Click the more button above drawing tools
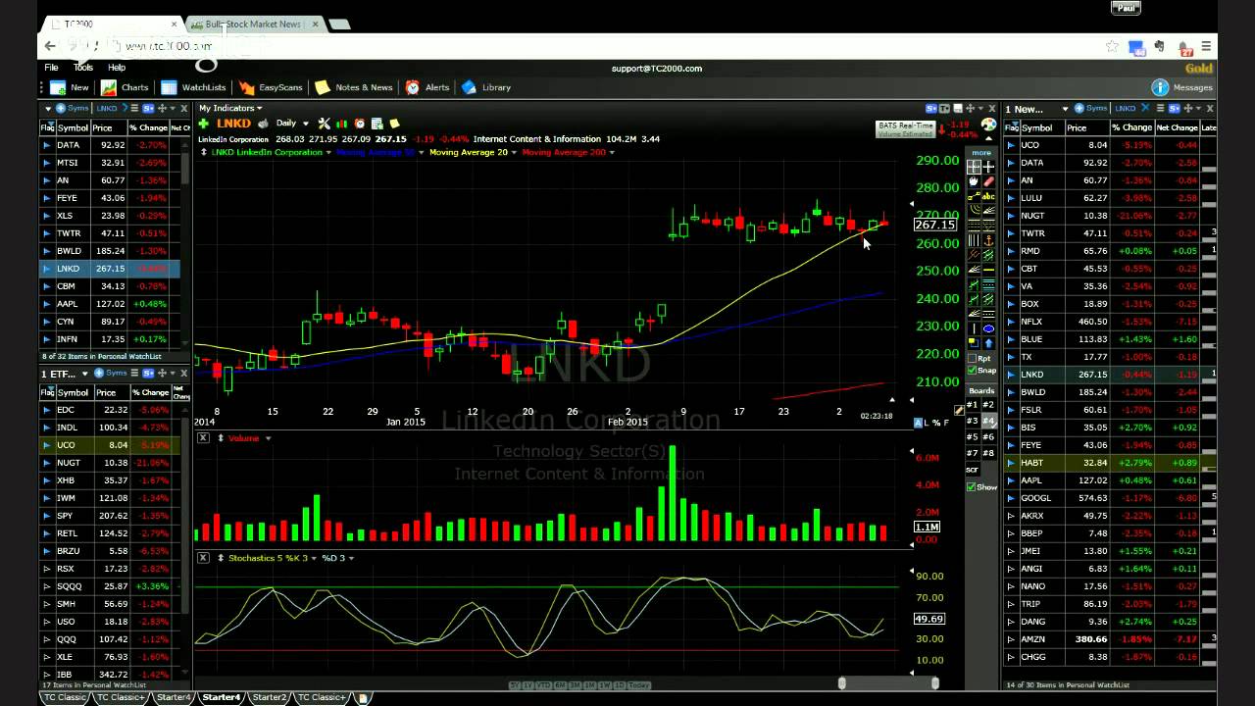The height and width of the screenshot is (706, 1255). point(981,153)
